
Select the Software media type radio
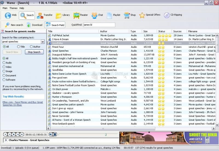[4, 80]
